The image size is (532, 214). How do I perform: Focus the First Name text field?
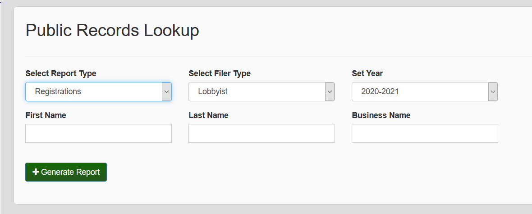[98, 133]
